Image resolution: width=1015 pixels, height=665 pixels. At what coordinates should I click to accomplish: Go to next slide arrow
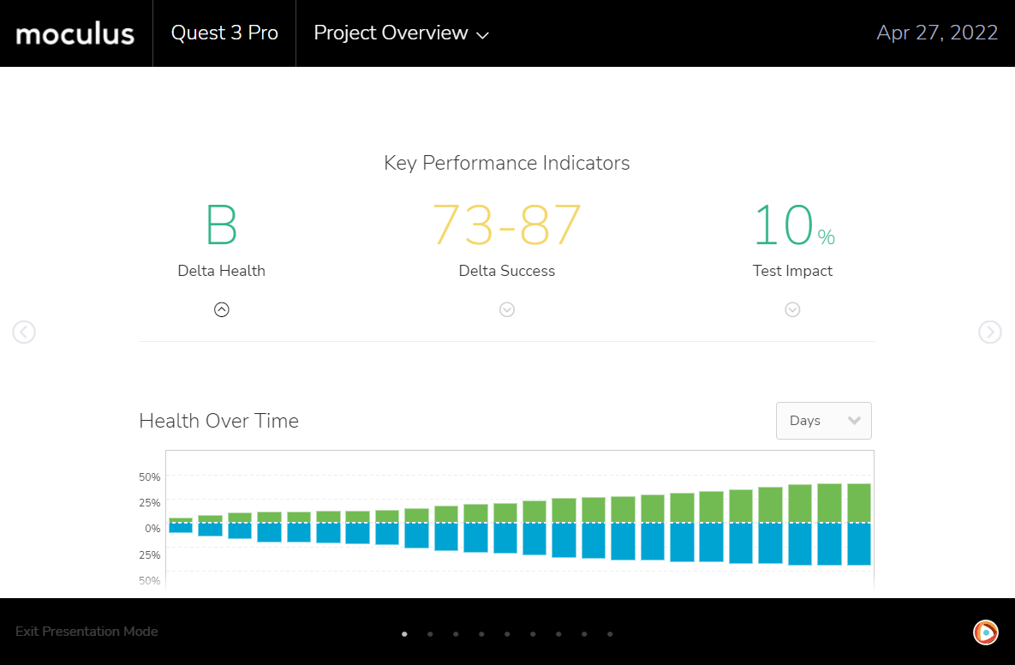(989, 332)
